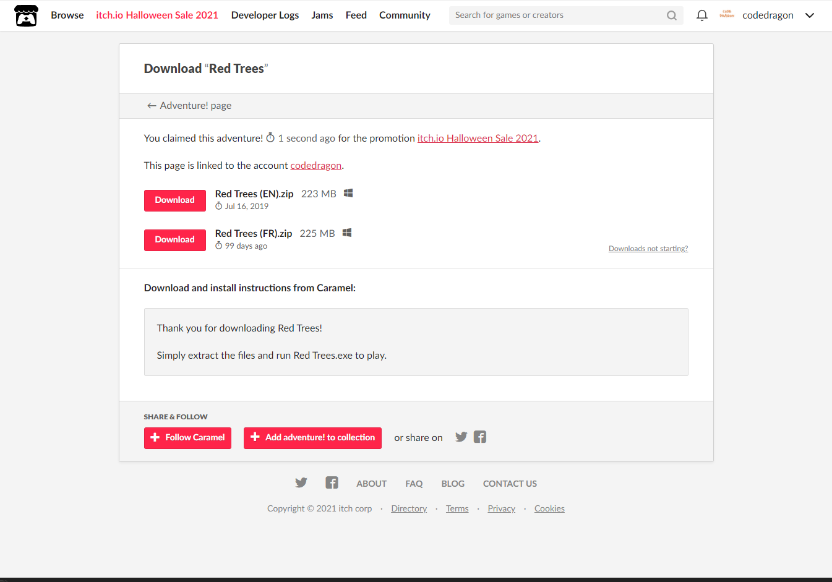Click the itch.io logo icon
832x582 pixels.
(26, 15)
